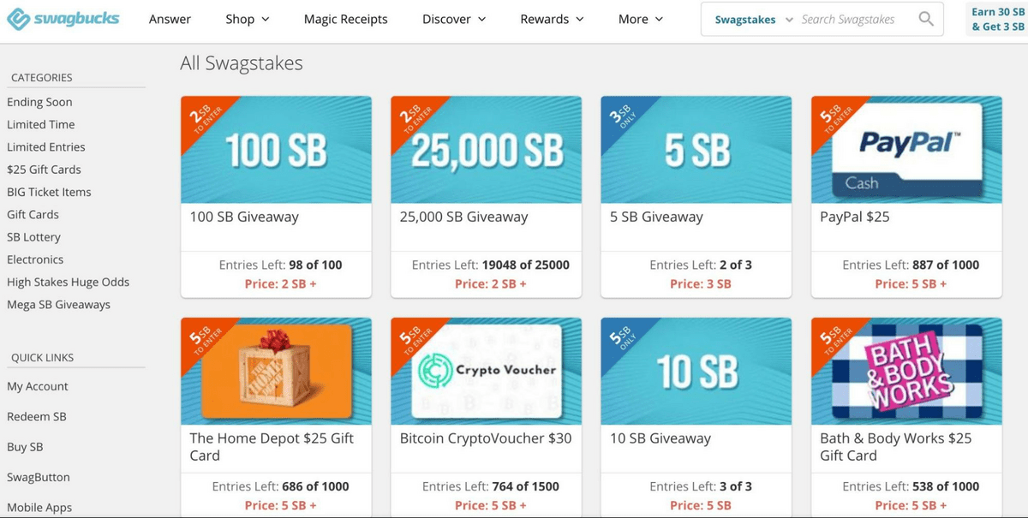Open the Crypto Voucher card thumbnail
This screenshot has width=1028, height=518.
click(x=487, y=371)
